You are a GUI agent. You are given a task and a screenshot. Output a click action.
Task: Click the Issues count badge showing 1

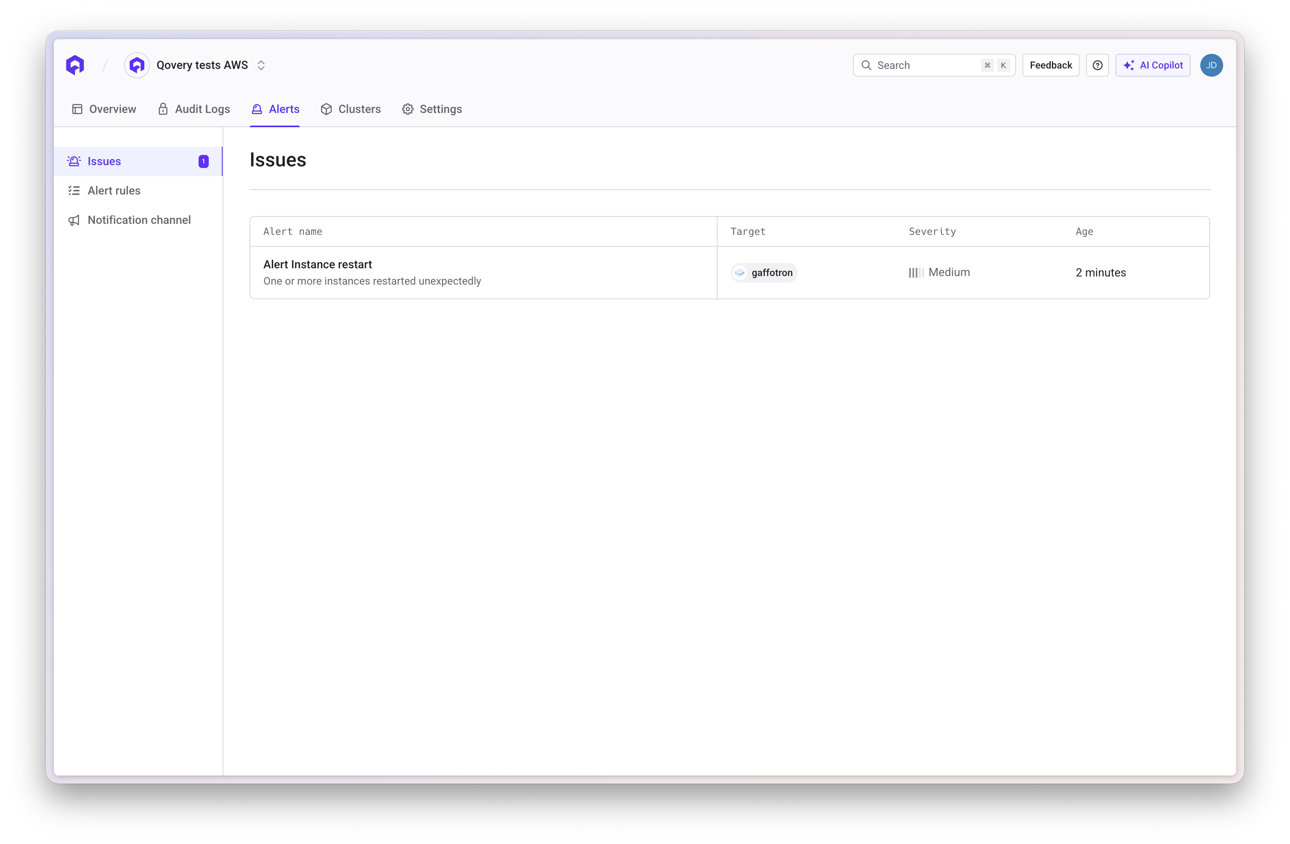[203, 161]
